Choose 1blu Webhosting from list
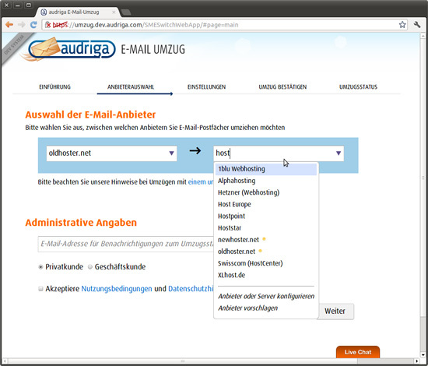The width and height of the screenshot is (428, 366). coord(266,169)
